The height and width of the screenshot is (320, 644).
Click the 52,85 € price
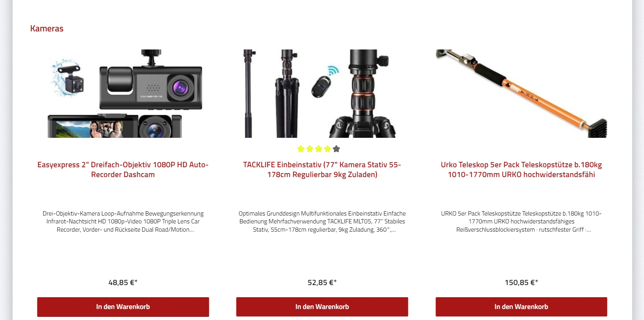coord(322,282)
